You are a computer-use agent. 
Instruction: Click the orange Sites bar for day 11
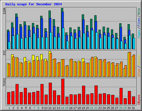(51, 65)
